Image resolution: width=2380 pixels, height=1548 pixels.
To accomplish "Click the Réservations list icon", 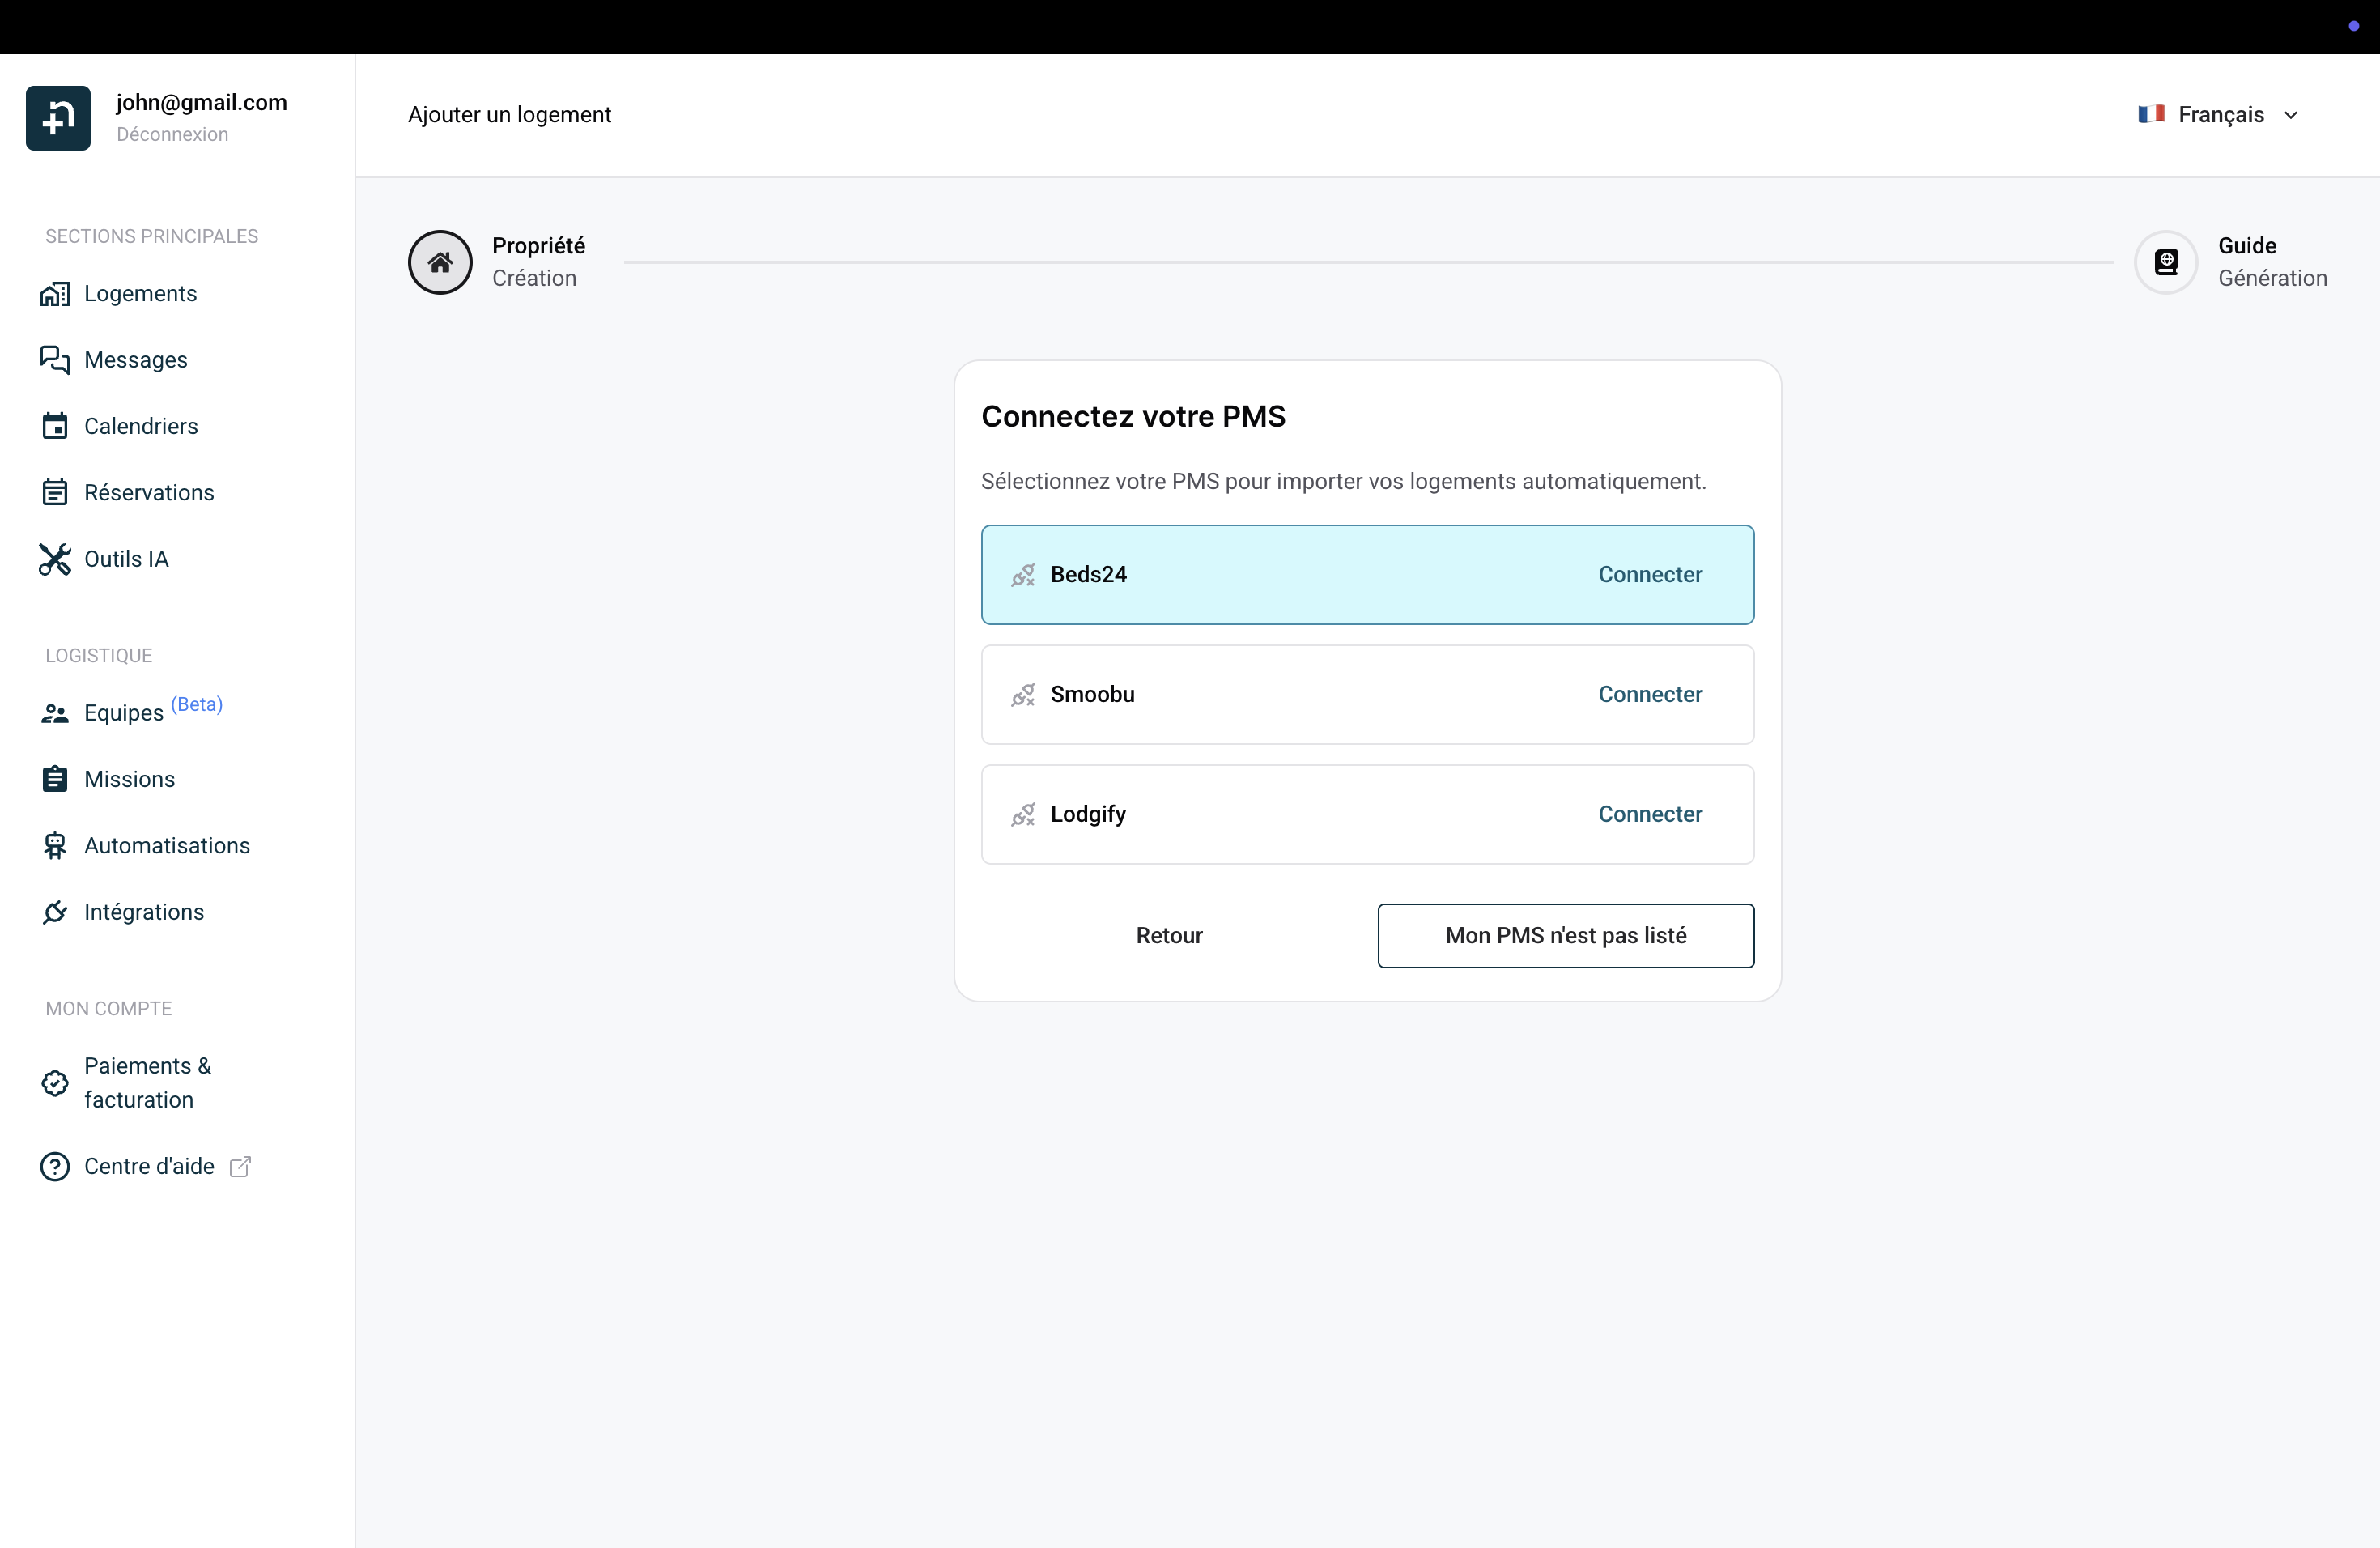I will [55, 492].
